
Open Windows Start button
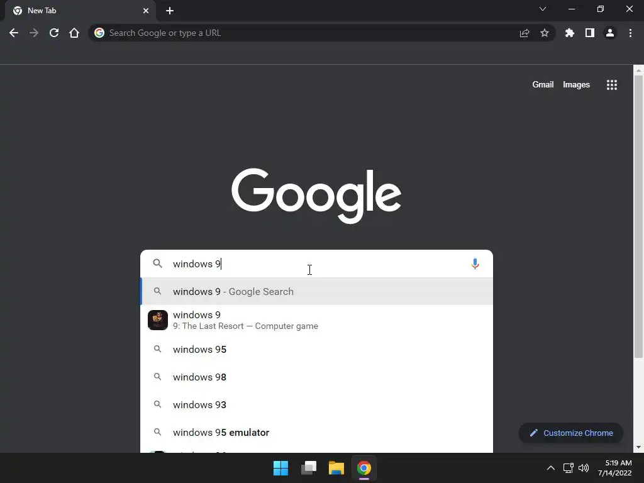pyautogui.click(x=281, y=468)
